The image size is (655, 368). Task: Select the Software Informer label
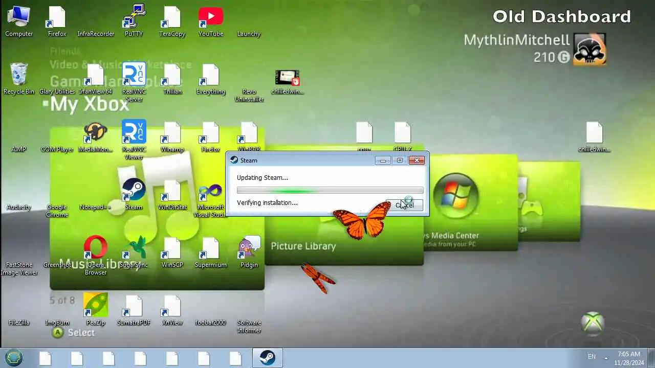[249, 326]
